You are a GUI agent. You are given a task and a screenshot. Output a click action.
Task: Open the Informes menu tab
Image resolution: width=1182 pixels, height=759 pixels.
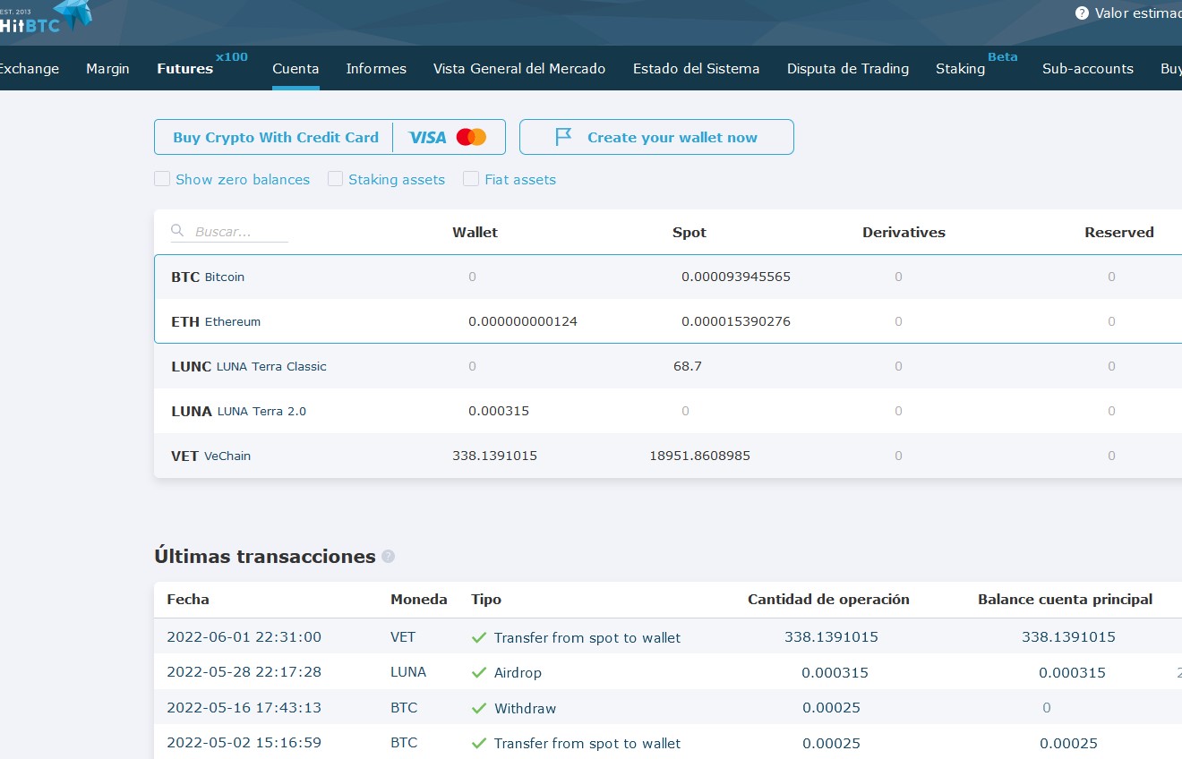point(376,69)
